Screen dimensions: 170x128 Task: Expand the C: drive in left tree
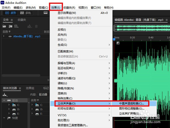pos(9,105)
